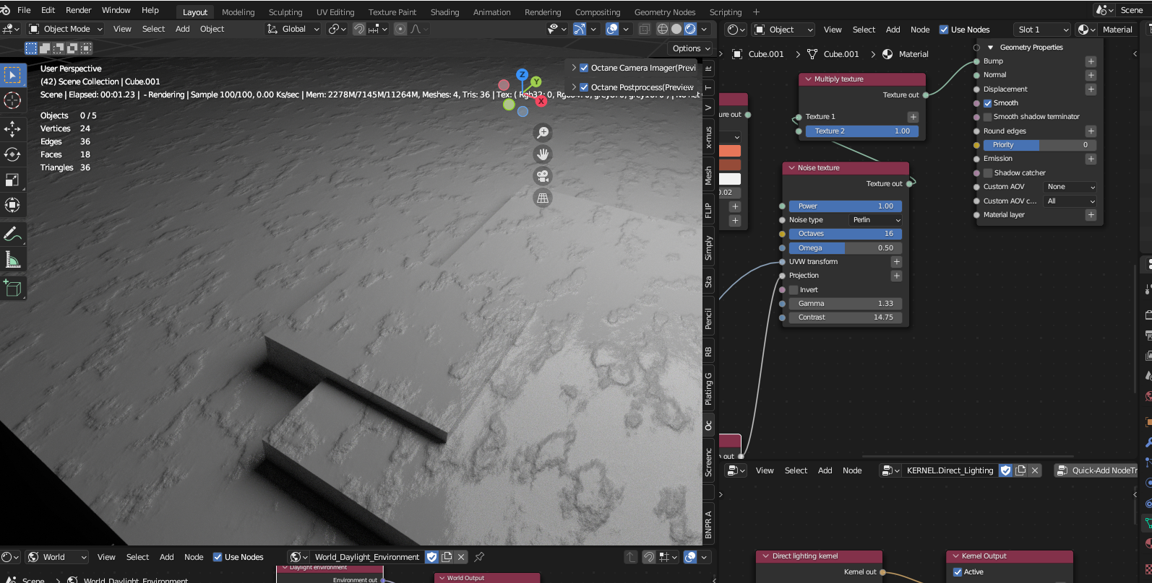Add a node to the Emission input

[1091, 159]
